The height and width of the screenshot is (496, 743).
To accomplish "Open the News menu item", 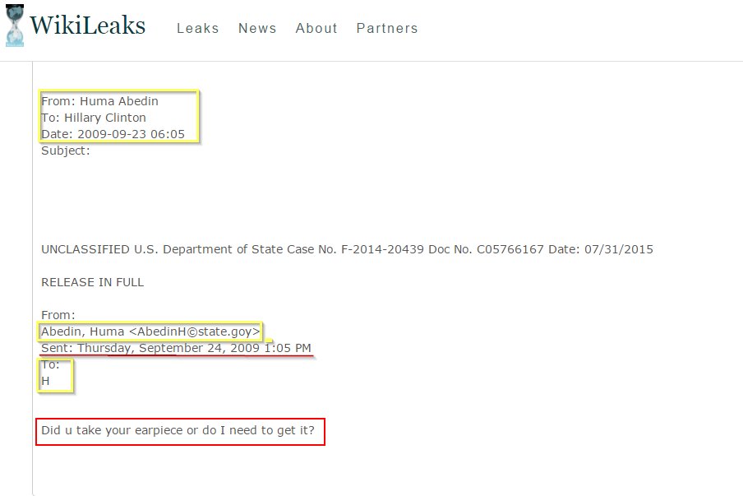I will click(257, 29).
